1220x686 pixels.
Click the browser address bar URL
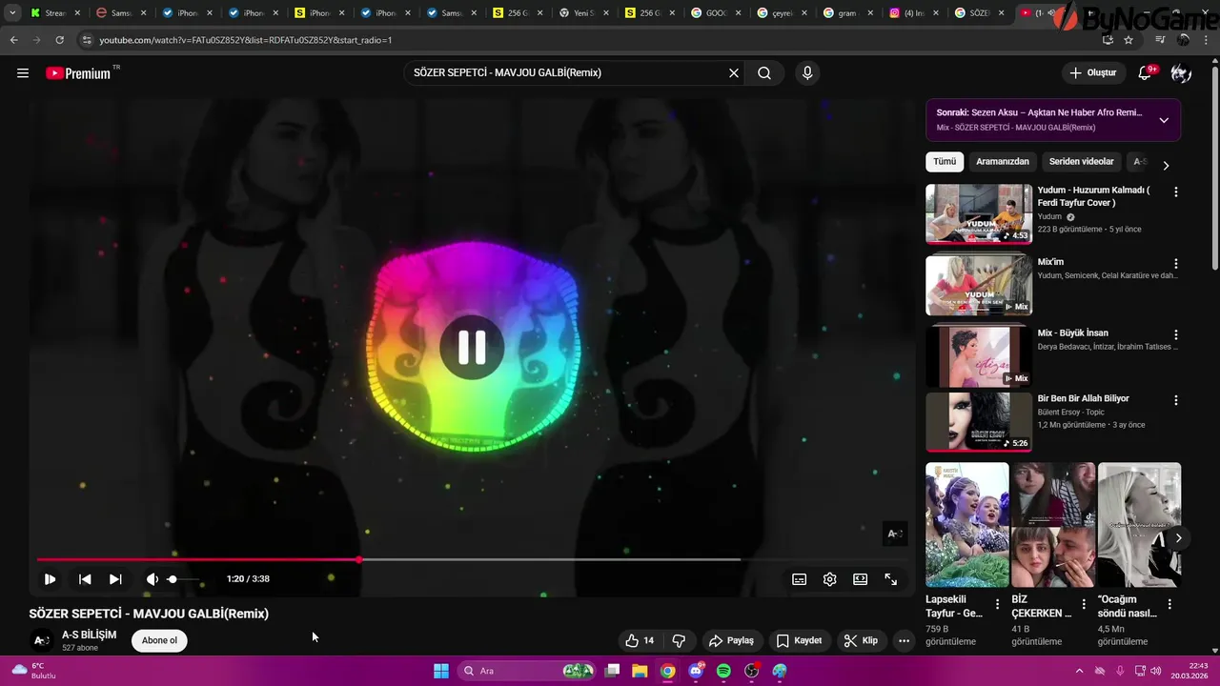(245, 40)
